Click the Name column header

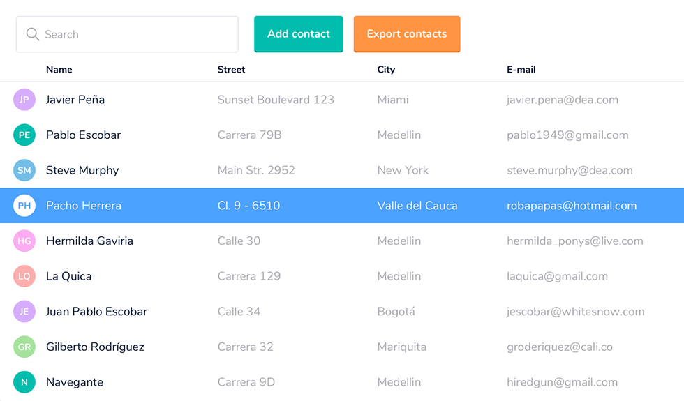click(59, 70)
